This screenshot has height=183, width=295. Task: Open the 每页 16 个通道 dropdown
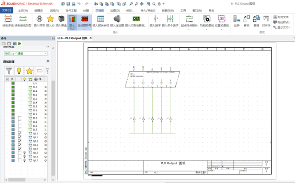click(44, 53)
